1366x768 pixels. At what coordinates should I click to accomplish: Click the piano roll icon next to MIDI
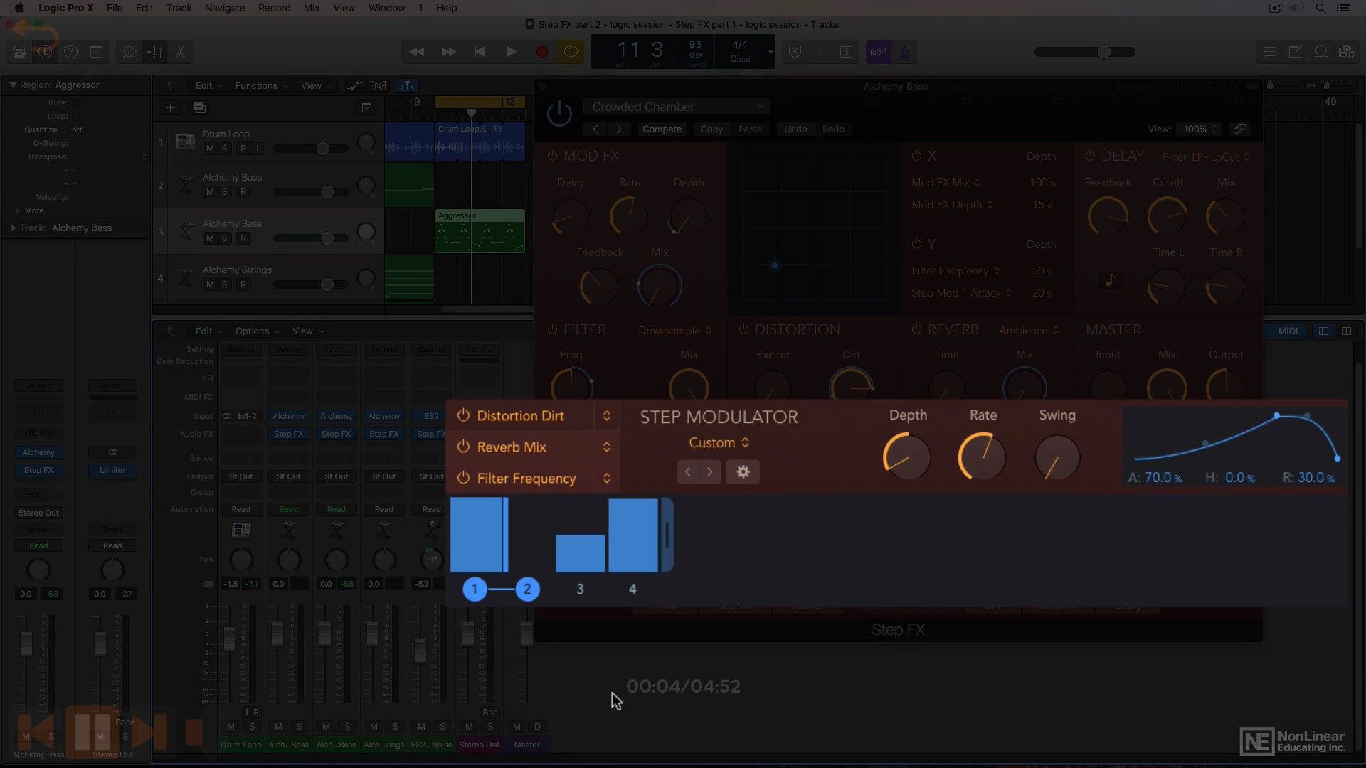tap(1323, 330)
